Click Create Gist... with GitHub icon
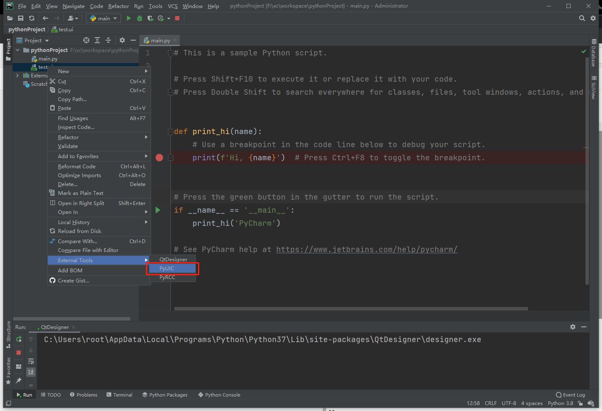Viewport: 602px width, 411px height. tap(99, 280)
